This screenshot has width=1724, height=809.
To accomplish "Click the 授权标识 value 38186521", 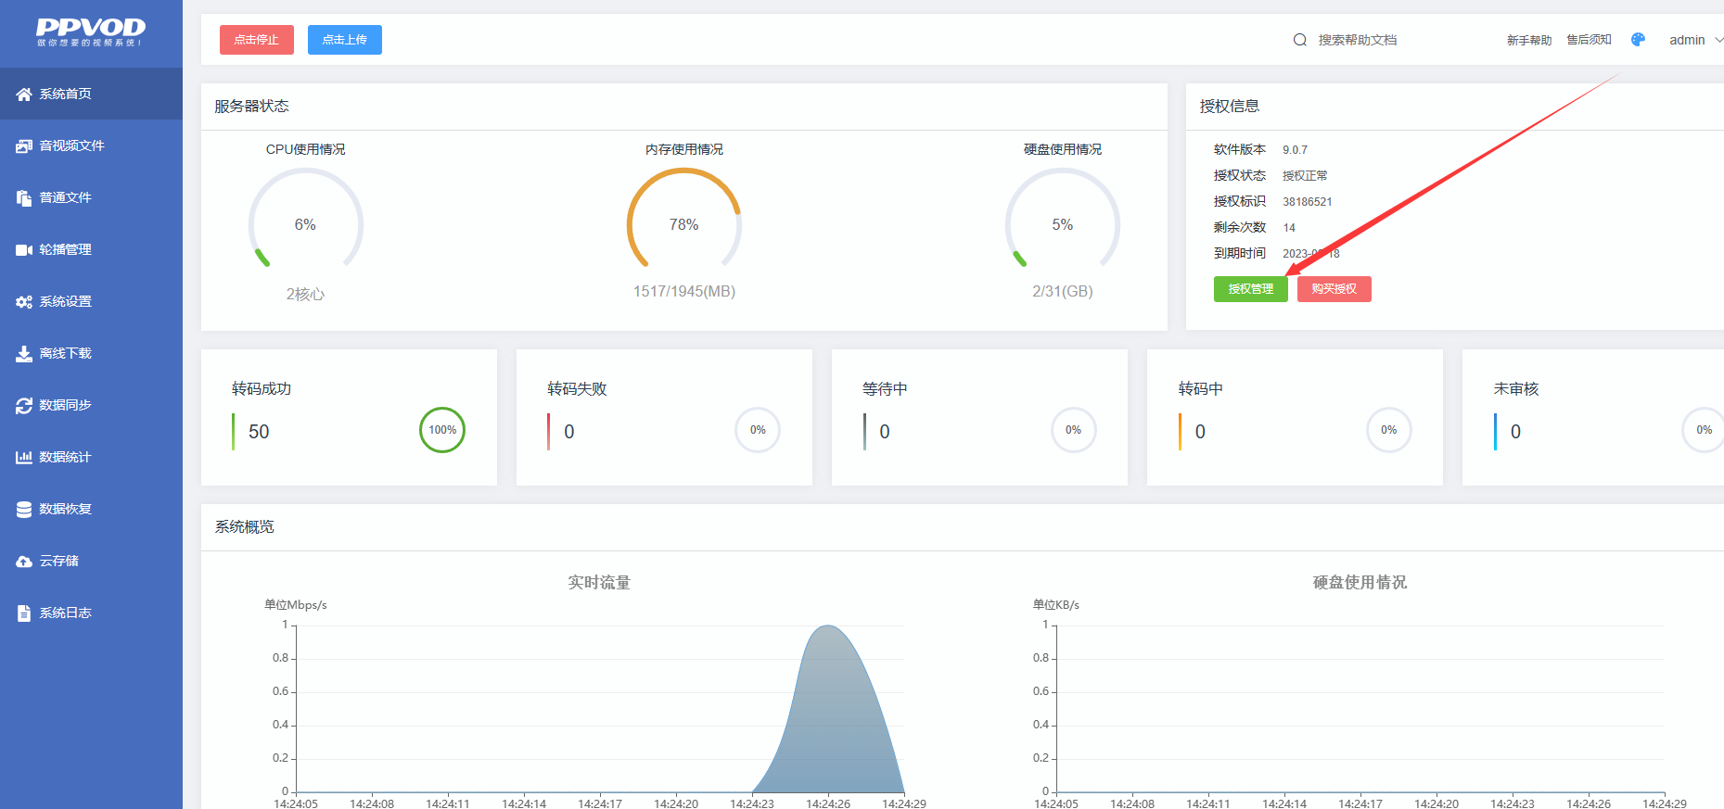I will click(1308, 202).
